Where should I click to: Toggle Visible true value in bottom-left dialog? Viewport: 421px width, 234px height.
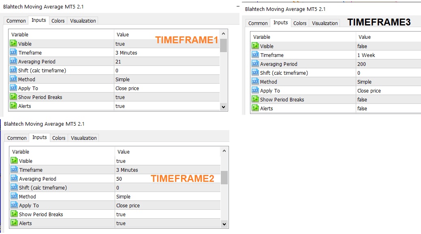click(x=121, y=161)
